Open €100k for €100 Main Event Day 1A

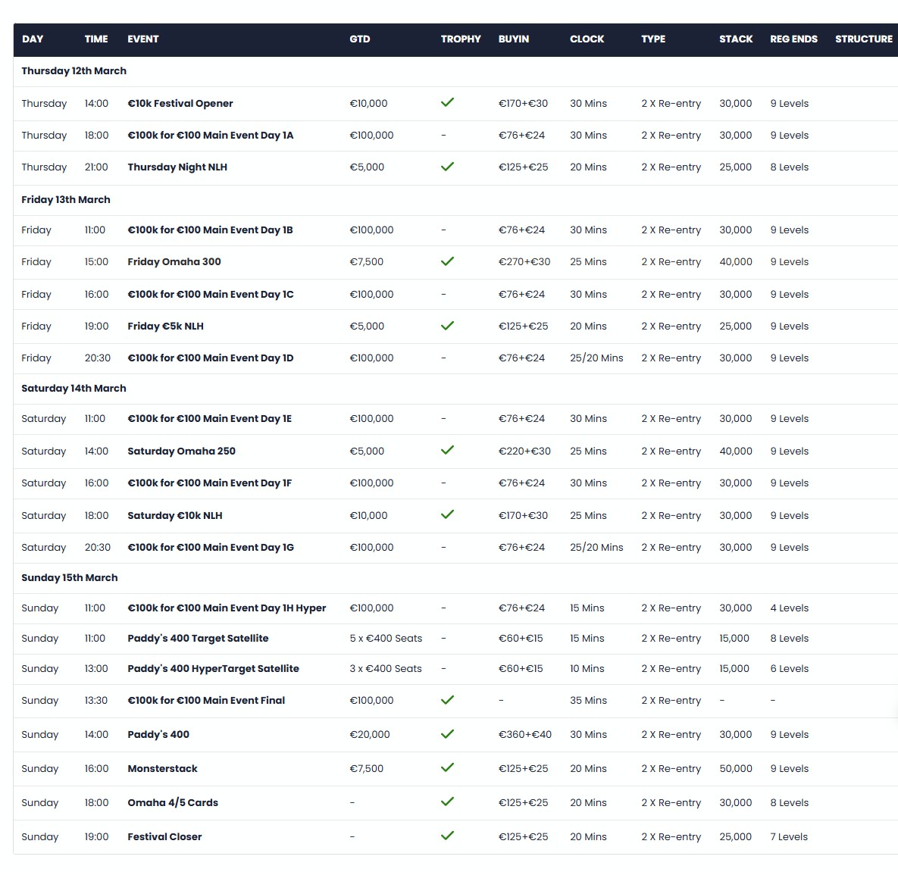210,136
